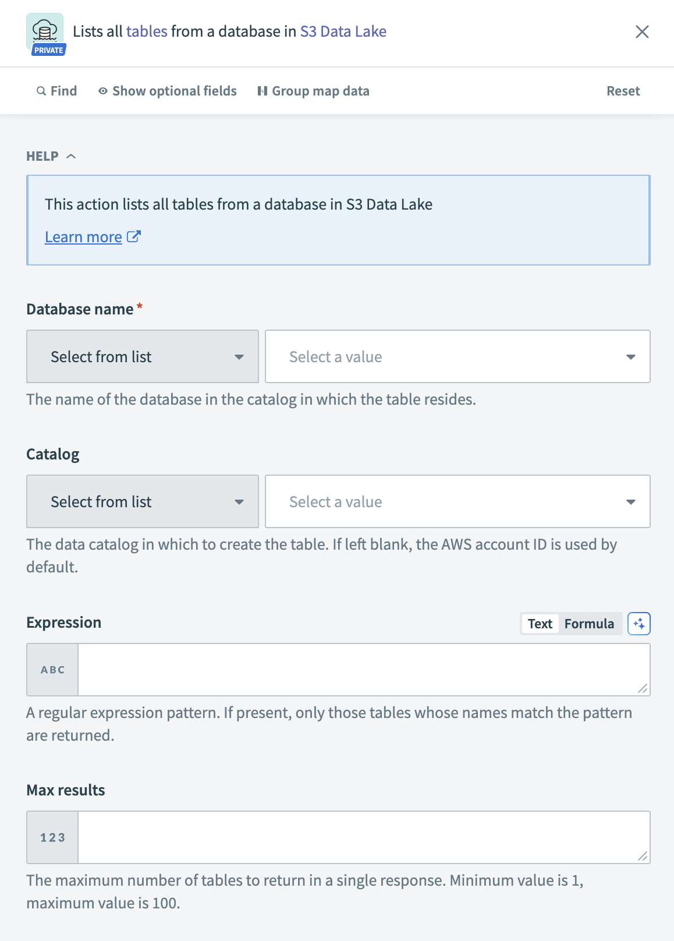
Task: Open the S3 Data Lake link in the title
Action: coord(343,31)
